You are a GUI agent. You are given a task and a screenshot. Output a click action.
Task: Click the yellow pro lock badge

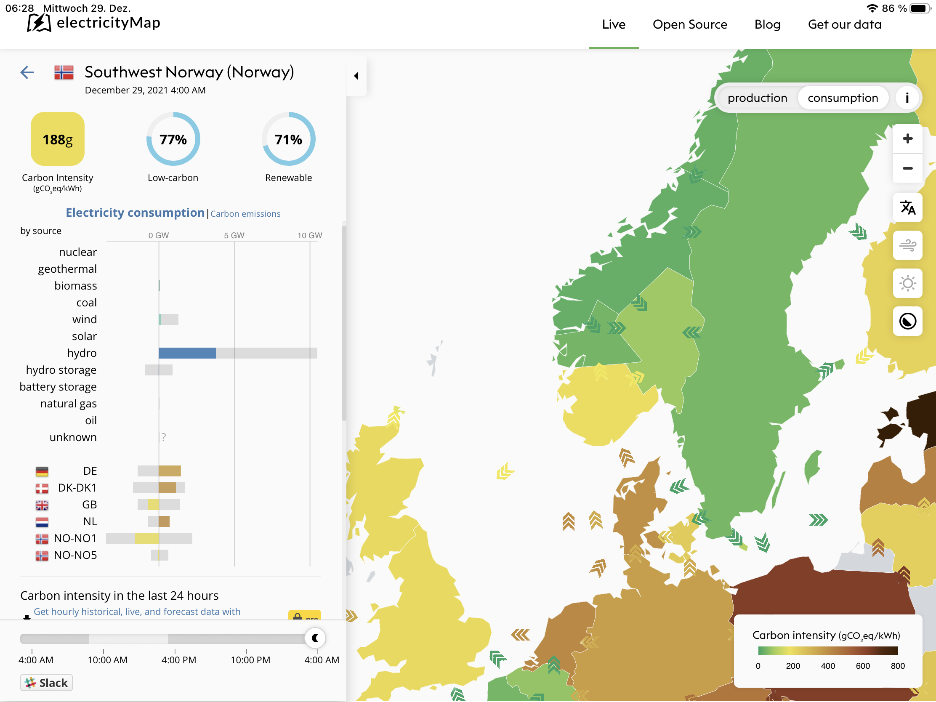point(305,615)
